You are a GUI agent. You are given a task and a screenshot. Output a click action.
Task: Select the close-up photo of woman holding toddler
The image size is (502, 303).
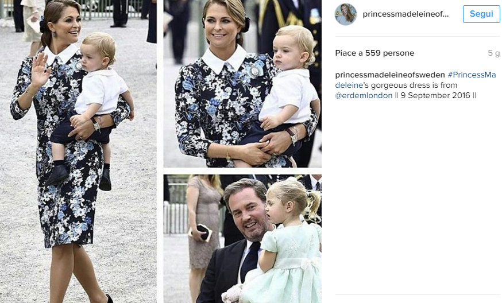(242, 84)
